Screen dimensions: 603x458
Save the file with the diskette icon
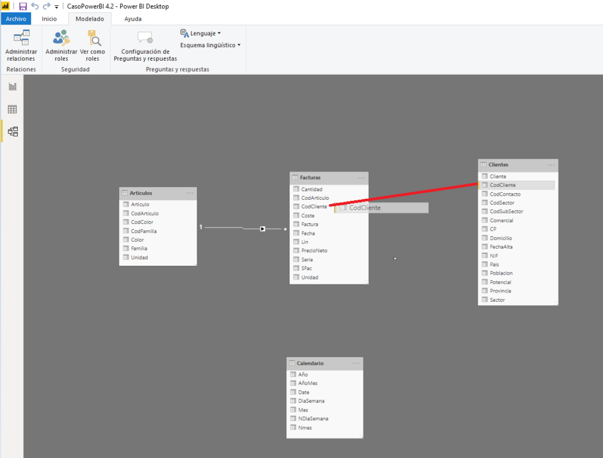[x=22, y=6]
